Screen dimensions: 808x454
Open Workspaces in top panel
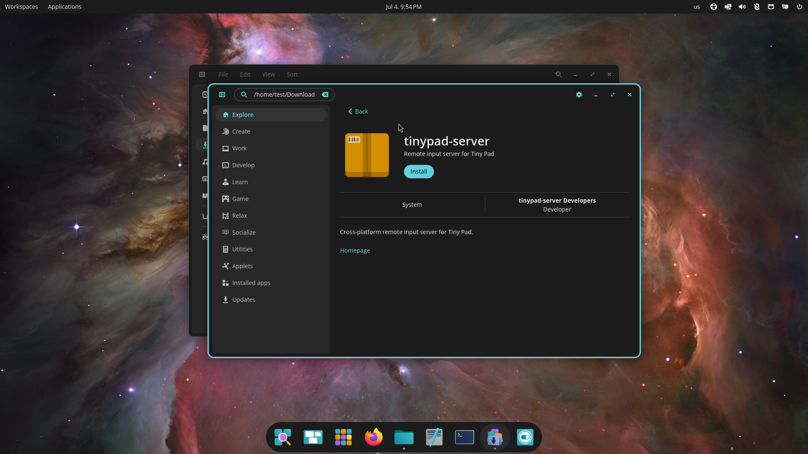click(21, 7)
